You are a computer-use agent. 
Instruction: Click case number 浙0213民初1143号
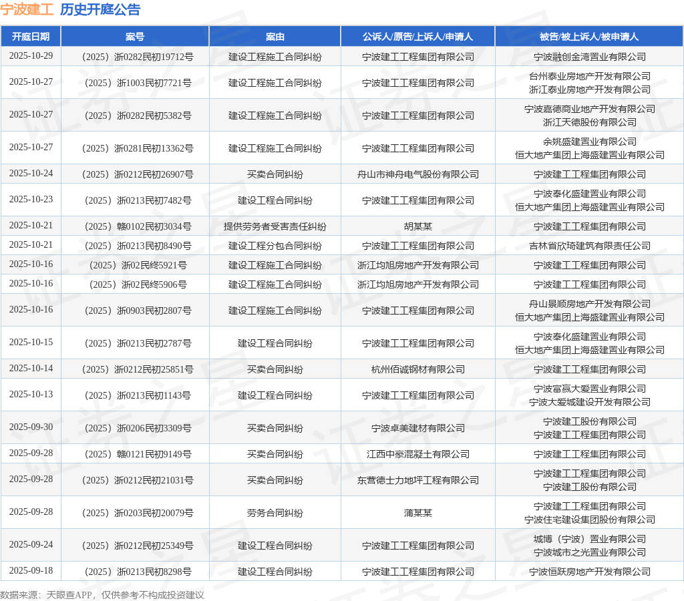[138, 395]
